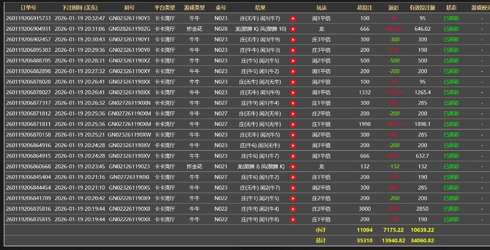Viewport: 490px width, 250px height.
Task: Open order number 260119206895303
Action: pos(28,50)
